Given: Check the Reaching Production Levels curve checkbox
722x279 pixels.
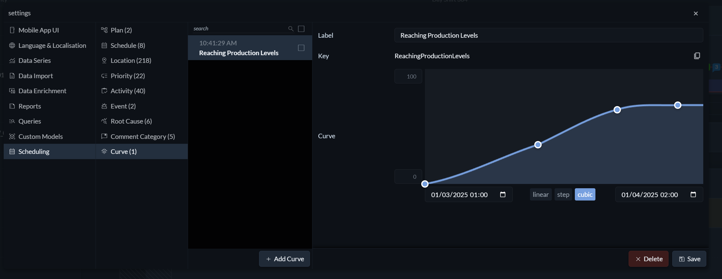Looking at the screenshot, I should click(301, 48).
